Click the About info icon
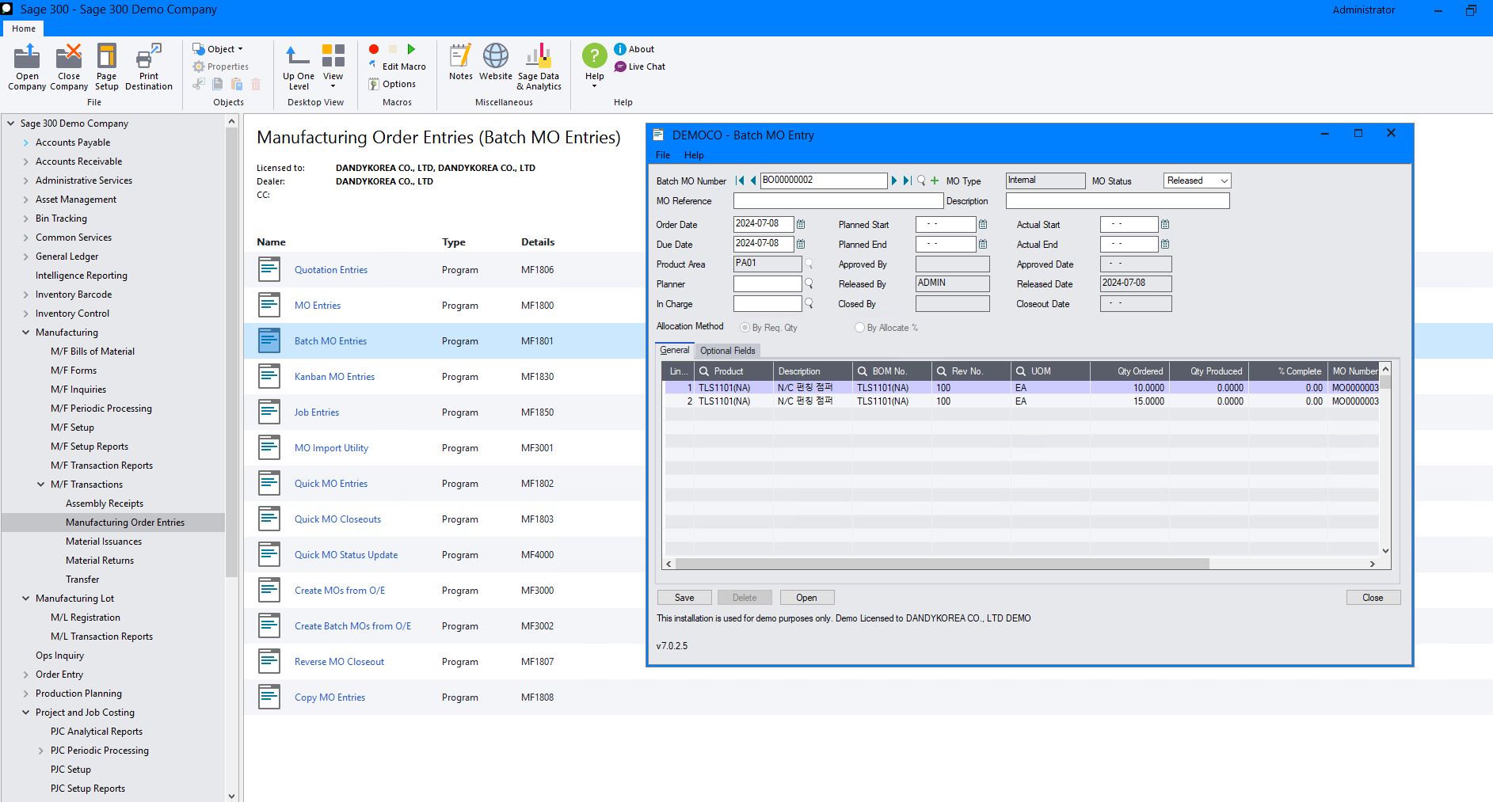This screenshot has width=1493, height=802. tap(620, 49)
